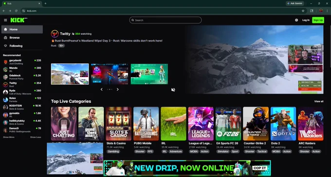Click the Tactical tag under Counter-Strike 2
Image resolution: width=331 pixels, height=177 pixels.
click(262, 151)
